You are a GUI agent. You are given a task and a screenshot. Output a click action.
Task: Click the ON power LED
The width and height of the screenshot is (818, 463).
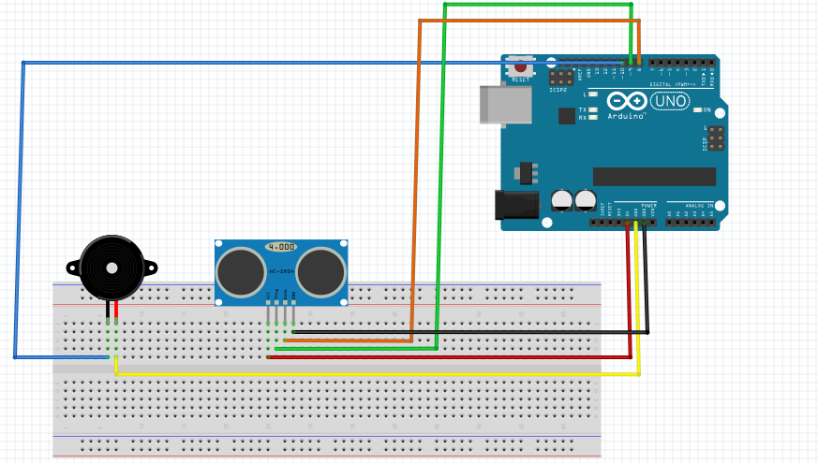[697, 109]
